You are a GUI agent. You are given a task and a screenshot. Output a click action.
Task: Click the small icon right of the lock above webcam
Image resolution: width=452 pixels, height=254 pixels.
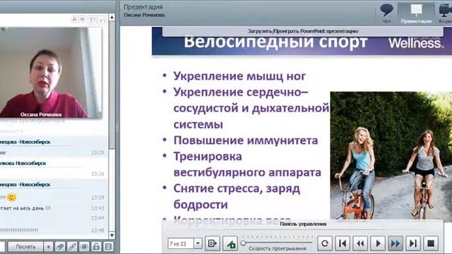83,19
